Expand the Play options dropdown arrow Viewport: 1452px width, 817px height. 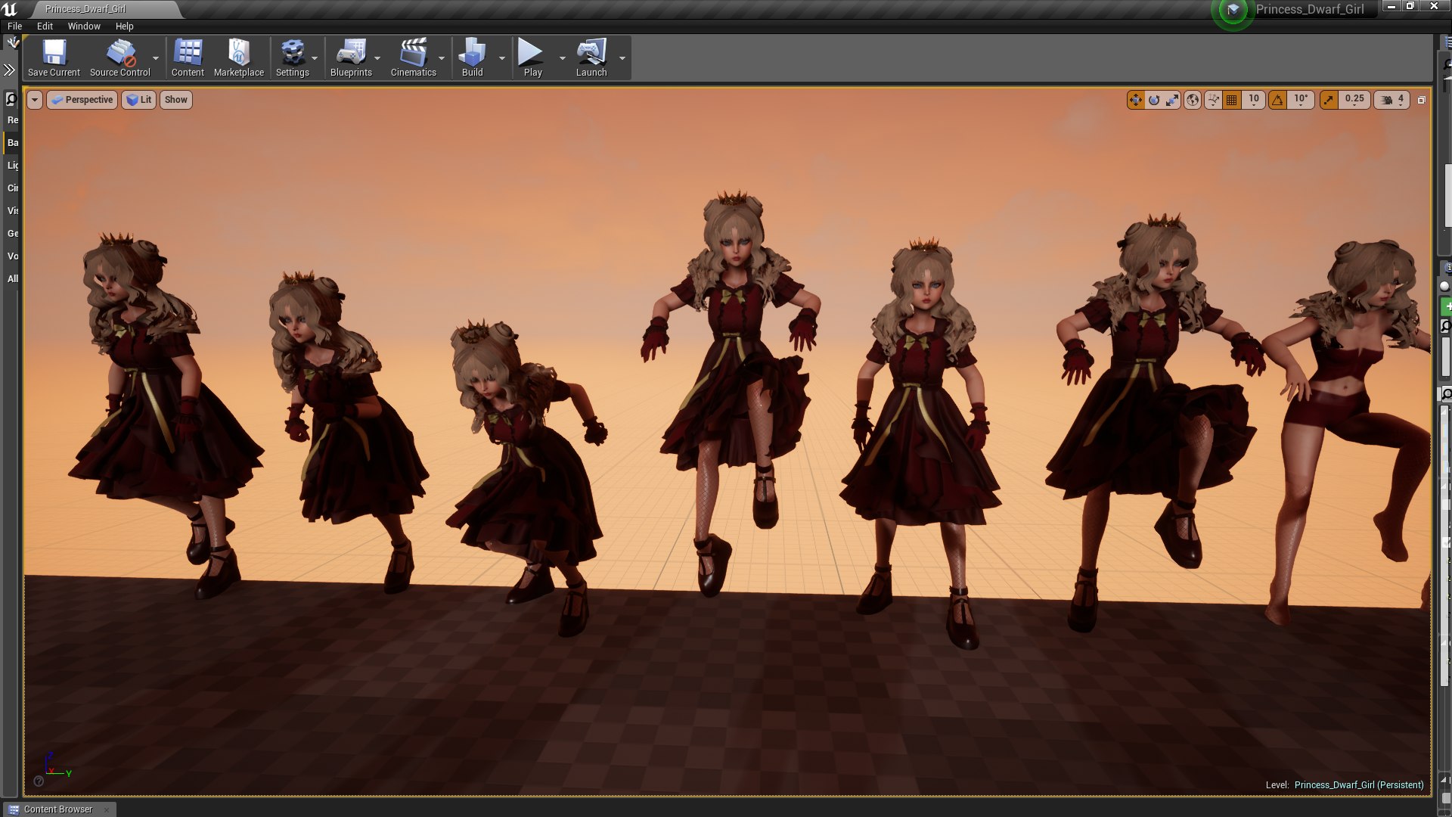[562, 58]
